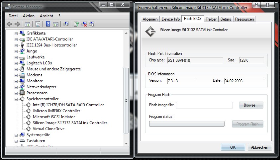Select the Grafikkarte device icon
This screenshot has width=280, height=160.
point(22,33)
